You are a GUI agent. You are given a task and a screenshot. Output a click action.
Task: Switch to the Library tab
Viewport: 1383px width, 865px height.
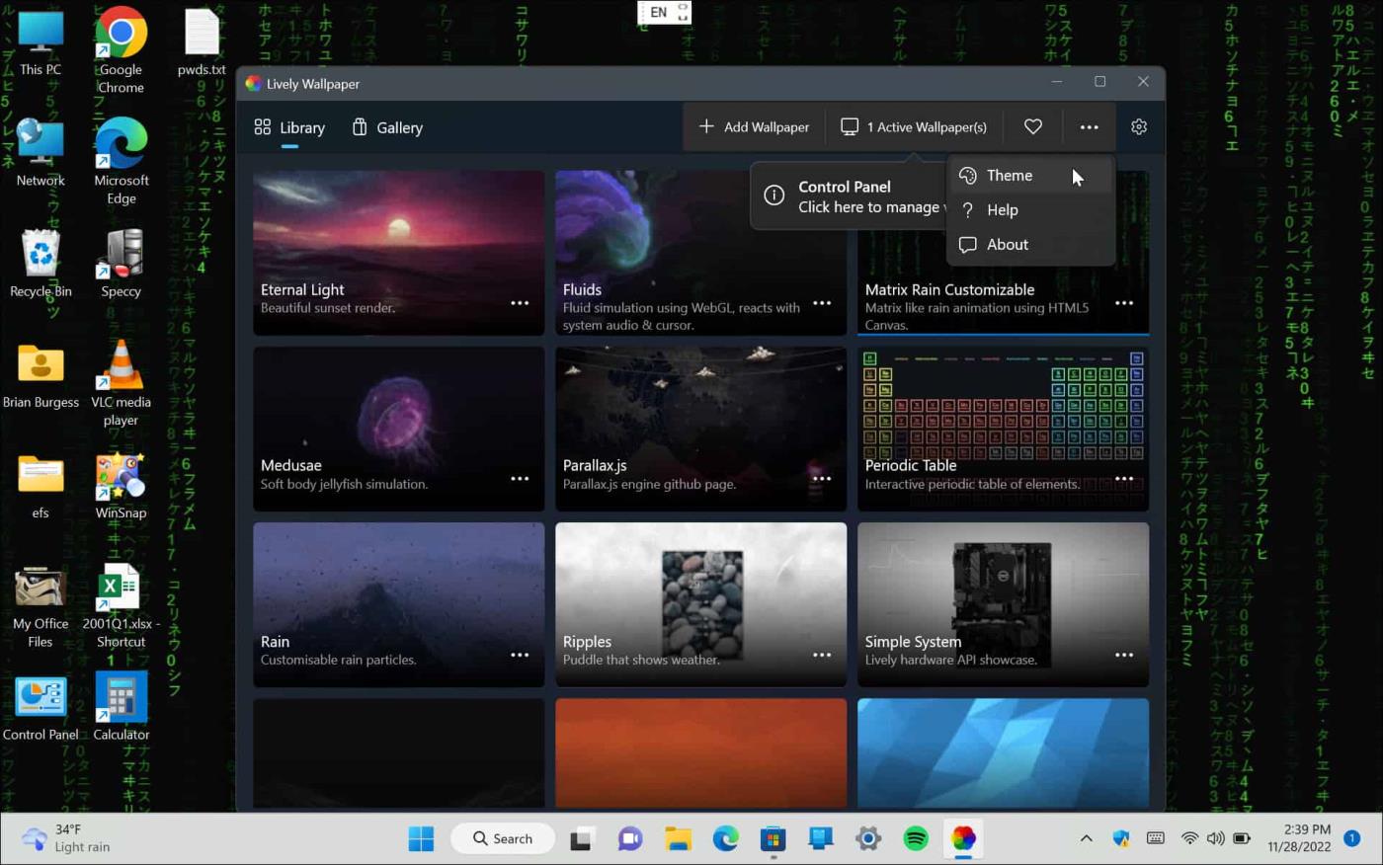point(289,127)
